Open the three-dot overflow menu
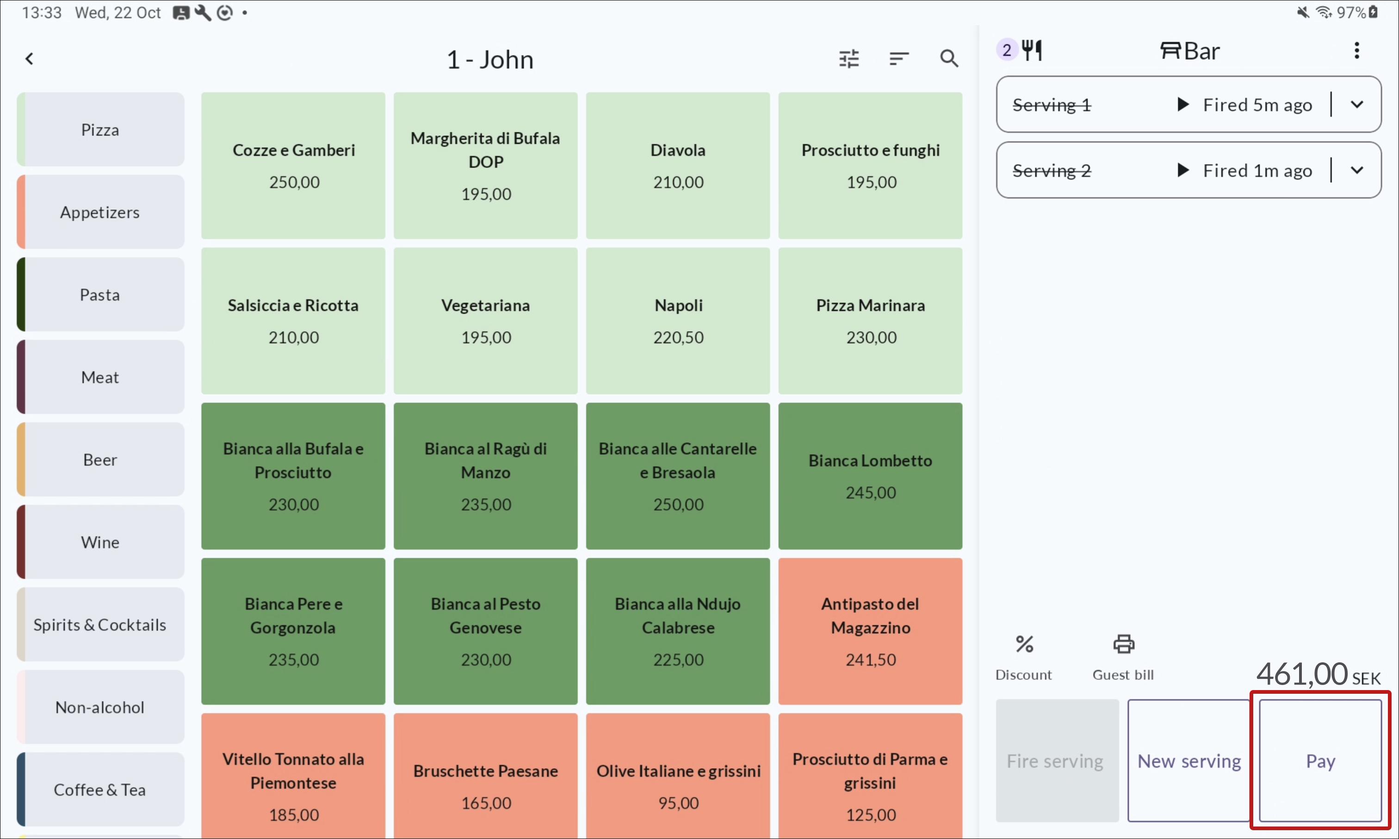 coord(1356,51)
